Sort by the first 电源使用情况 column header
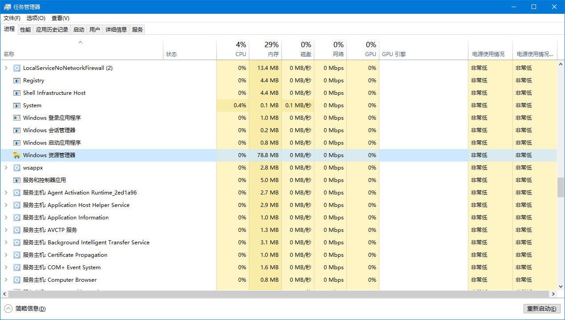Viewport: 565px width, 320px height. click(x=490, y=49)
